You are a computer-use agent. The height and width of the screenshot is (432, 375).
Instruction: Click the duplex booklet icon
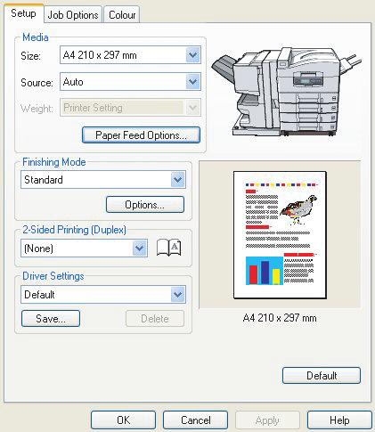point(168,248)
